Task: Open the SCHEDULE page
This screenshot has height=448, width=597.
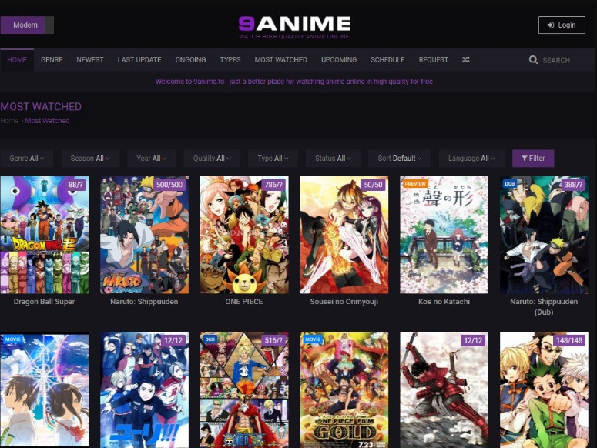Action: [387, 60]
